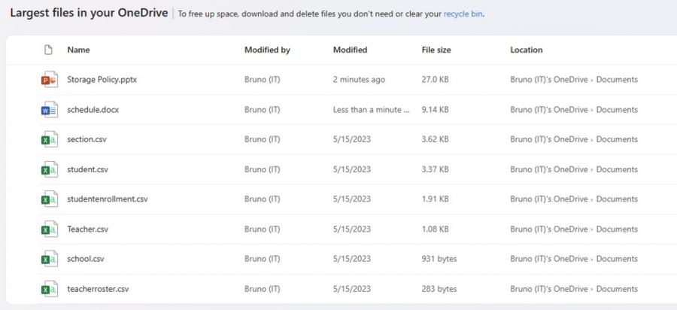Sort by the File size column header
The height and width of the screenshot is (310, 677).
(x=436, y=50)
